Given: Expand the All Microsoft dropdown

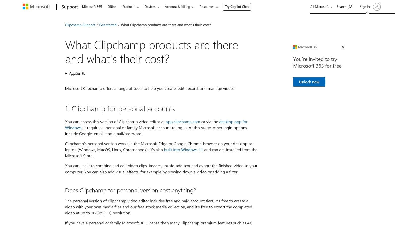Looking at the screenshot, I should coord(321,7).
